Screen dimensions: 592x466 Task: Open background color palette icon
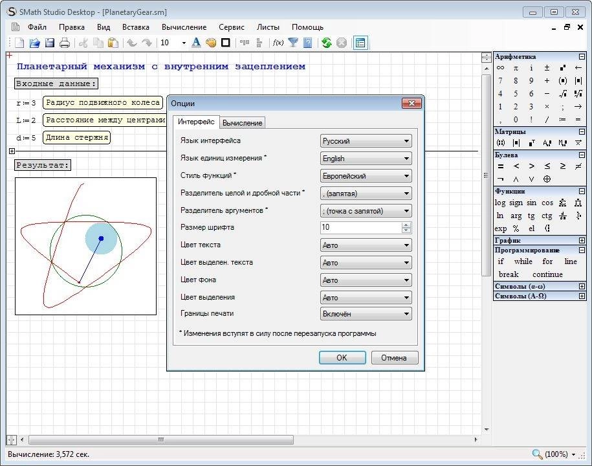(x=211, y=43)
